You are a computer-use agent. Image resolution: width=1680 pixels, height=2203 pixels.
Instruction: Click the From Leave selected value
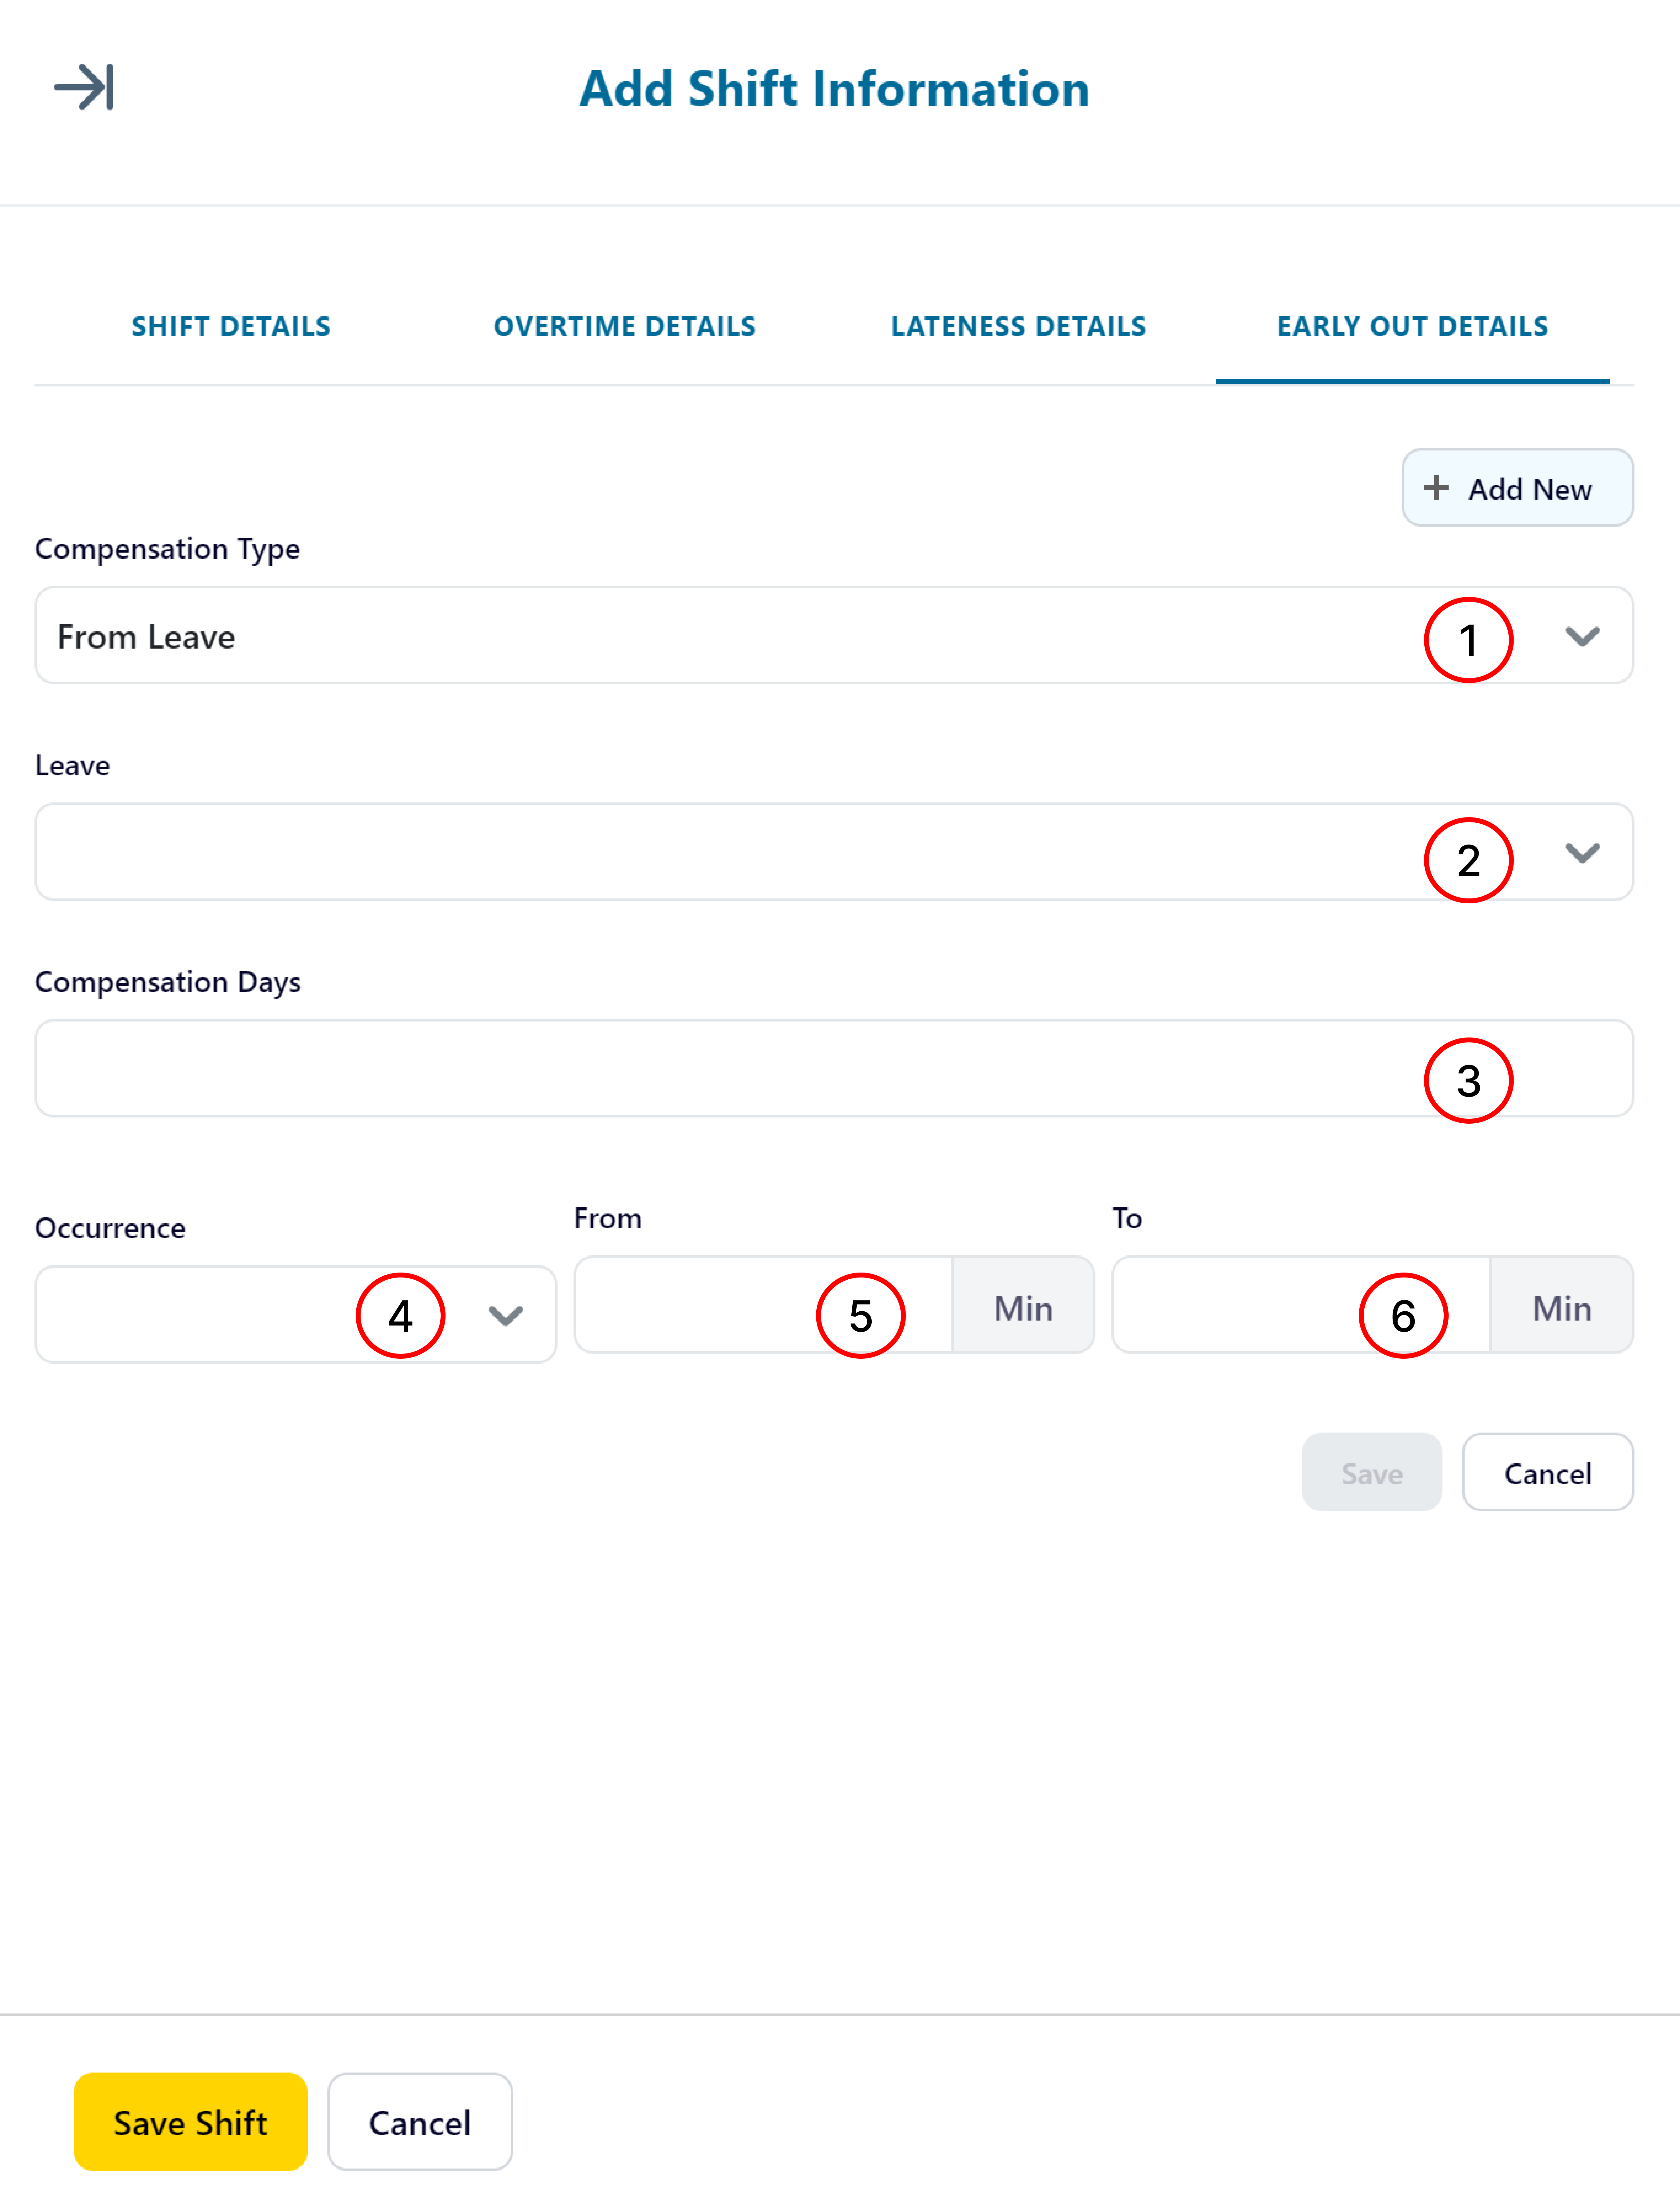pos(146,637)
